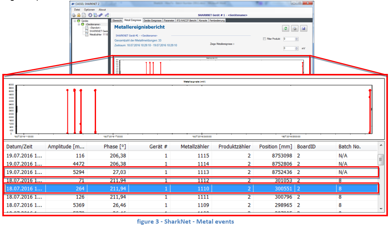
Task: Collapse the Geräte tree root node
Action: pyautogui.click(x=75, y=21)
